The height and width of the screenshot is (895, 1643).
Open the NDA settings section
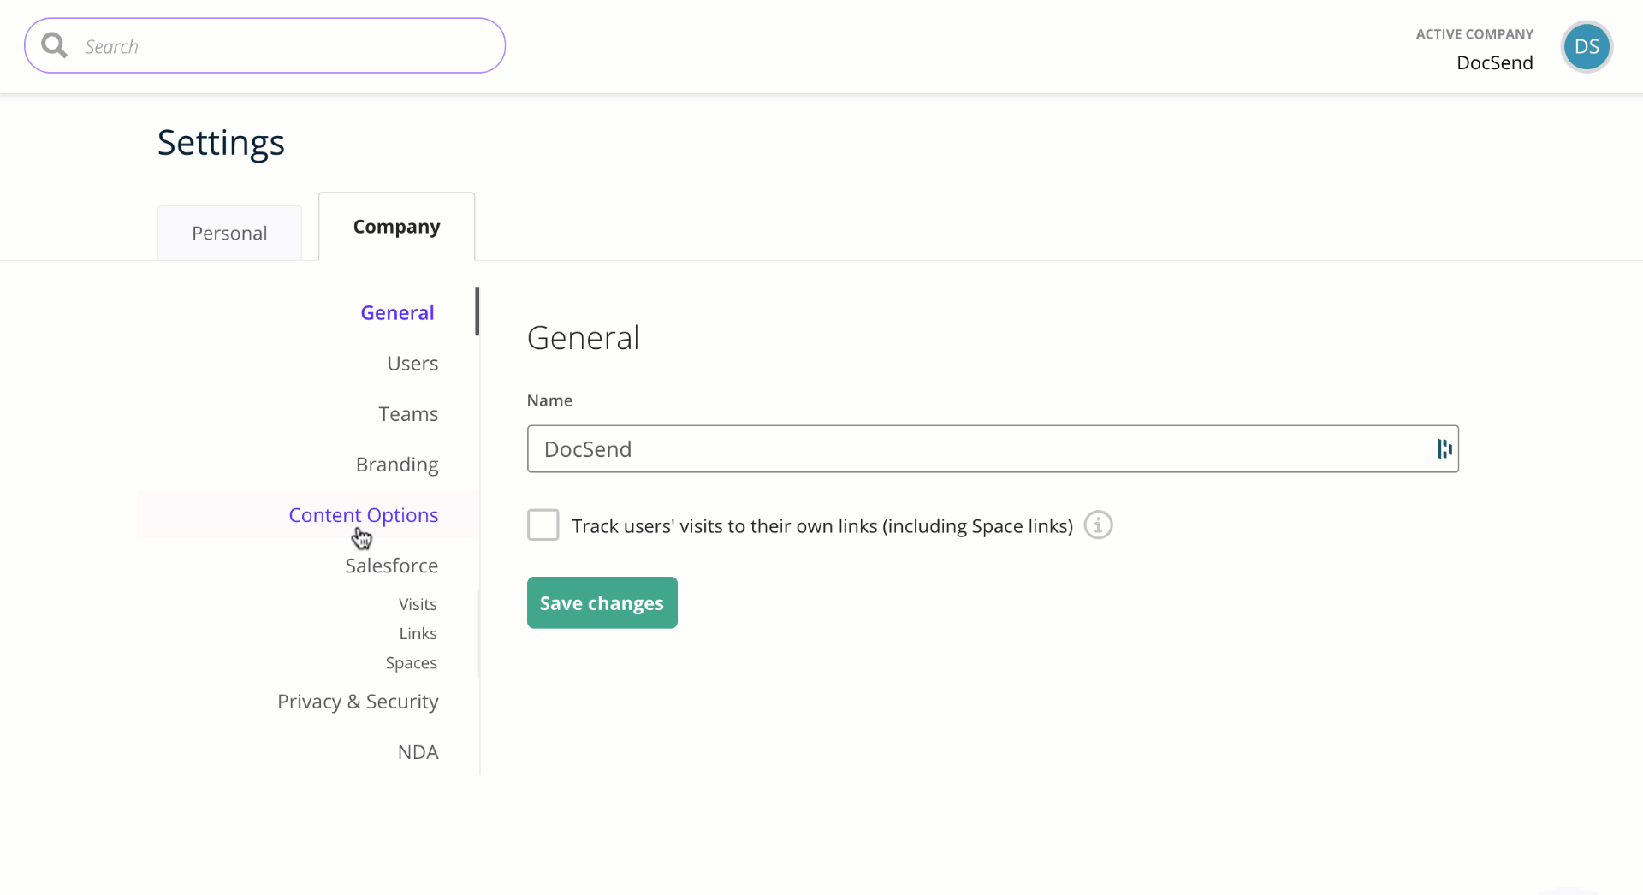(x=418, y=752)
